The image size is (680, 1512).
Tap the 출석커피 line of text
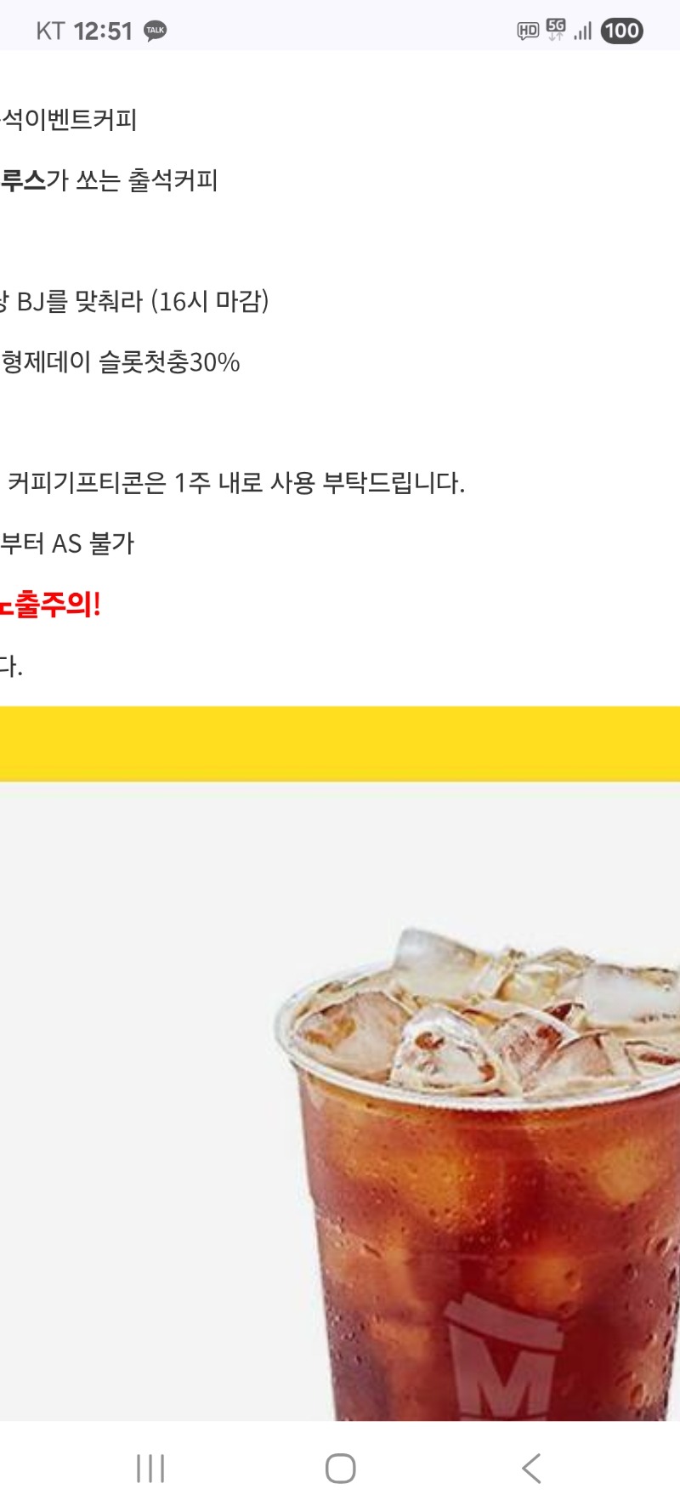point(109,180)
